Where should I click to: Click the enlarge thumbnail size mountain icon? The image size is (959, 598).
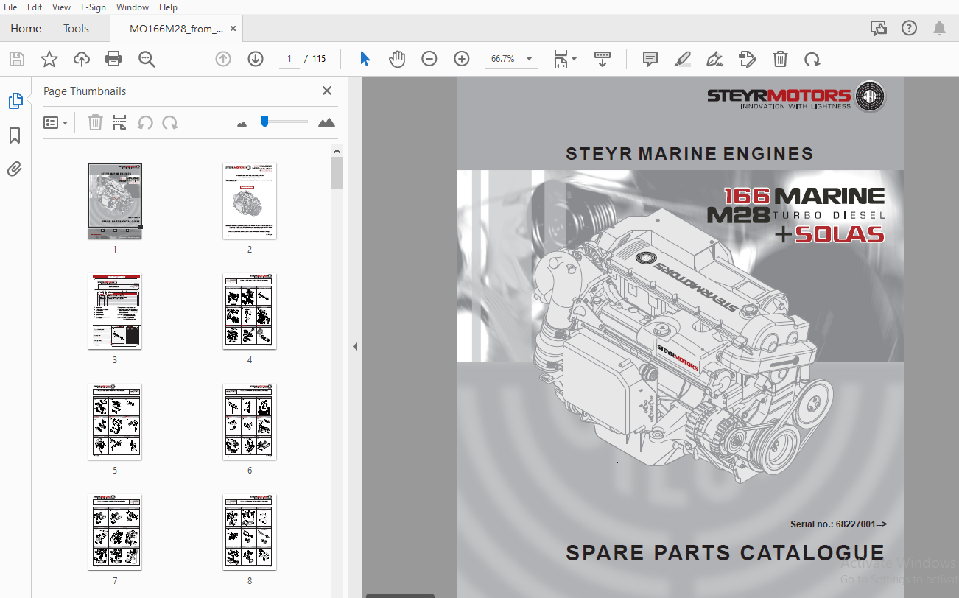pos(326,122)
